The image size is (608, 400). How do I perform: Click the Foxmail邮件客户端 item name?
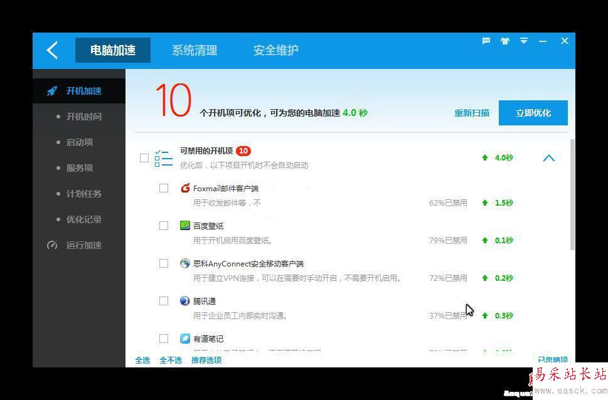pyautogui.click(x=226, y=188)
